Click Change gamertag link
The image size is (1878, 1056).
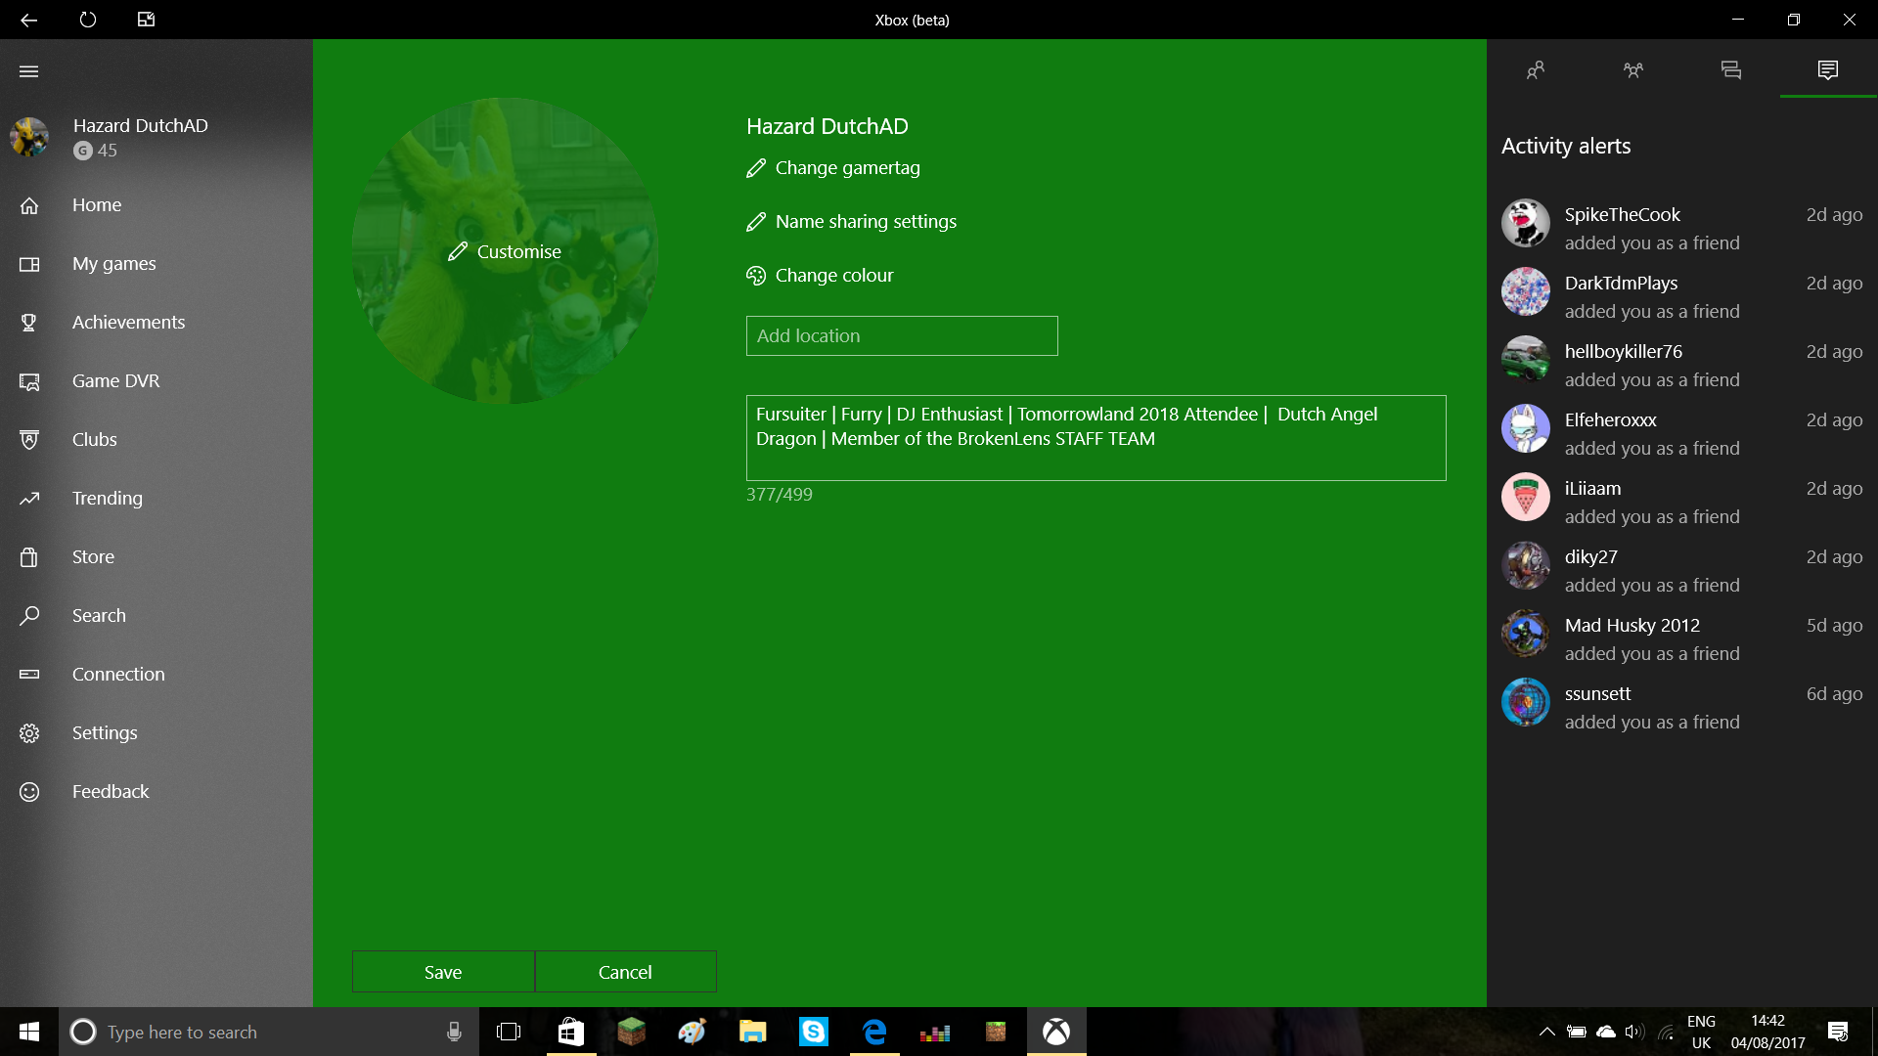coord(833,168)
